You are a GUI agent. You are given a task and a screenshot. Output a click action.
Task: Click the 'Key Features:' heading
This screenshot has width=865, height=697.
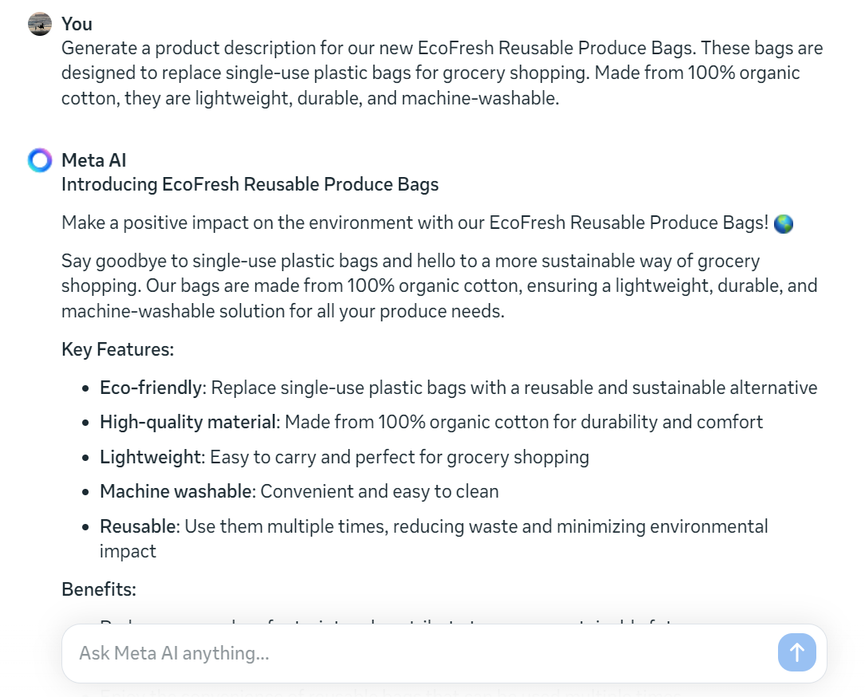117,349
